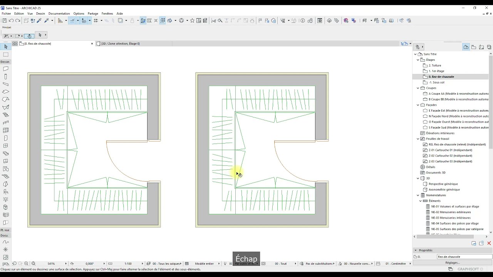The width and height of the screenshot is (493, 277).
Task: Click the Réglages... button
Action: pos(453,263)
